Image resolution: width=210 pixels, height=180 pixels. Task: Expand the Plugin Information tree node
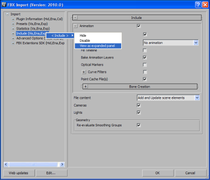tap(13, 19)
